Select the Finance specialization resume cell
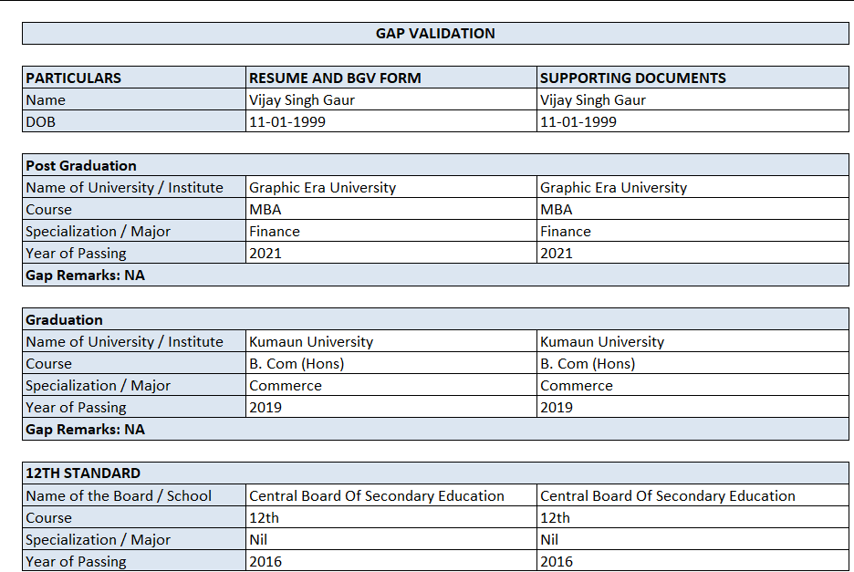 point(391,231)
